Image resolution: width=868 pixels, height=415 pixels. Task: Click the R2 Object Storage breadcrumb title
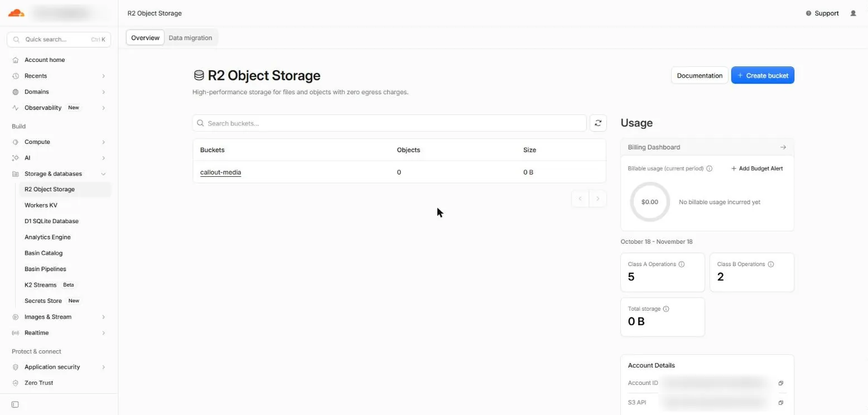click(x=155, y=13)
